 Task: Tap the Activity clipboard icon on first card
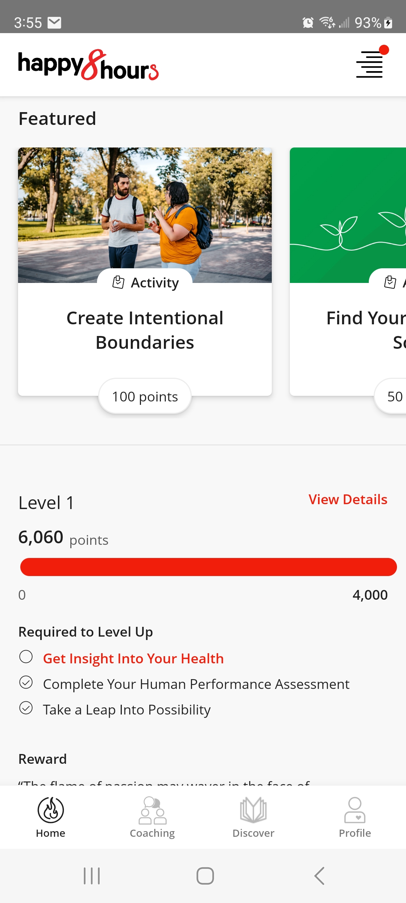118,282
